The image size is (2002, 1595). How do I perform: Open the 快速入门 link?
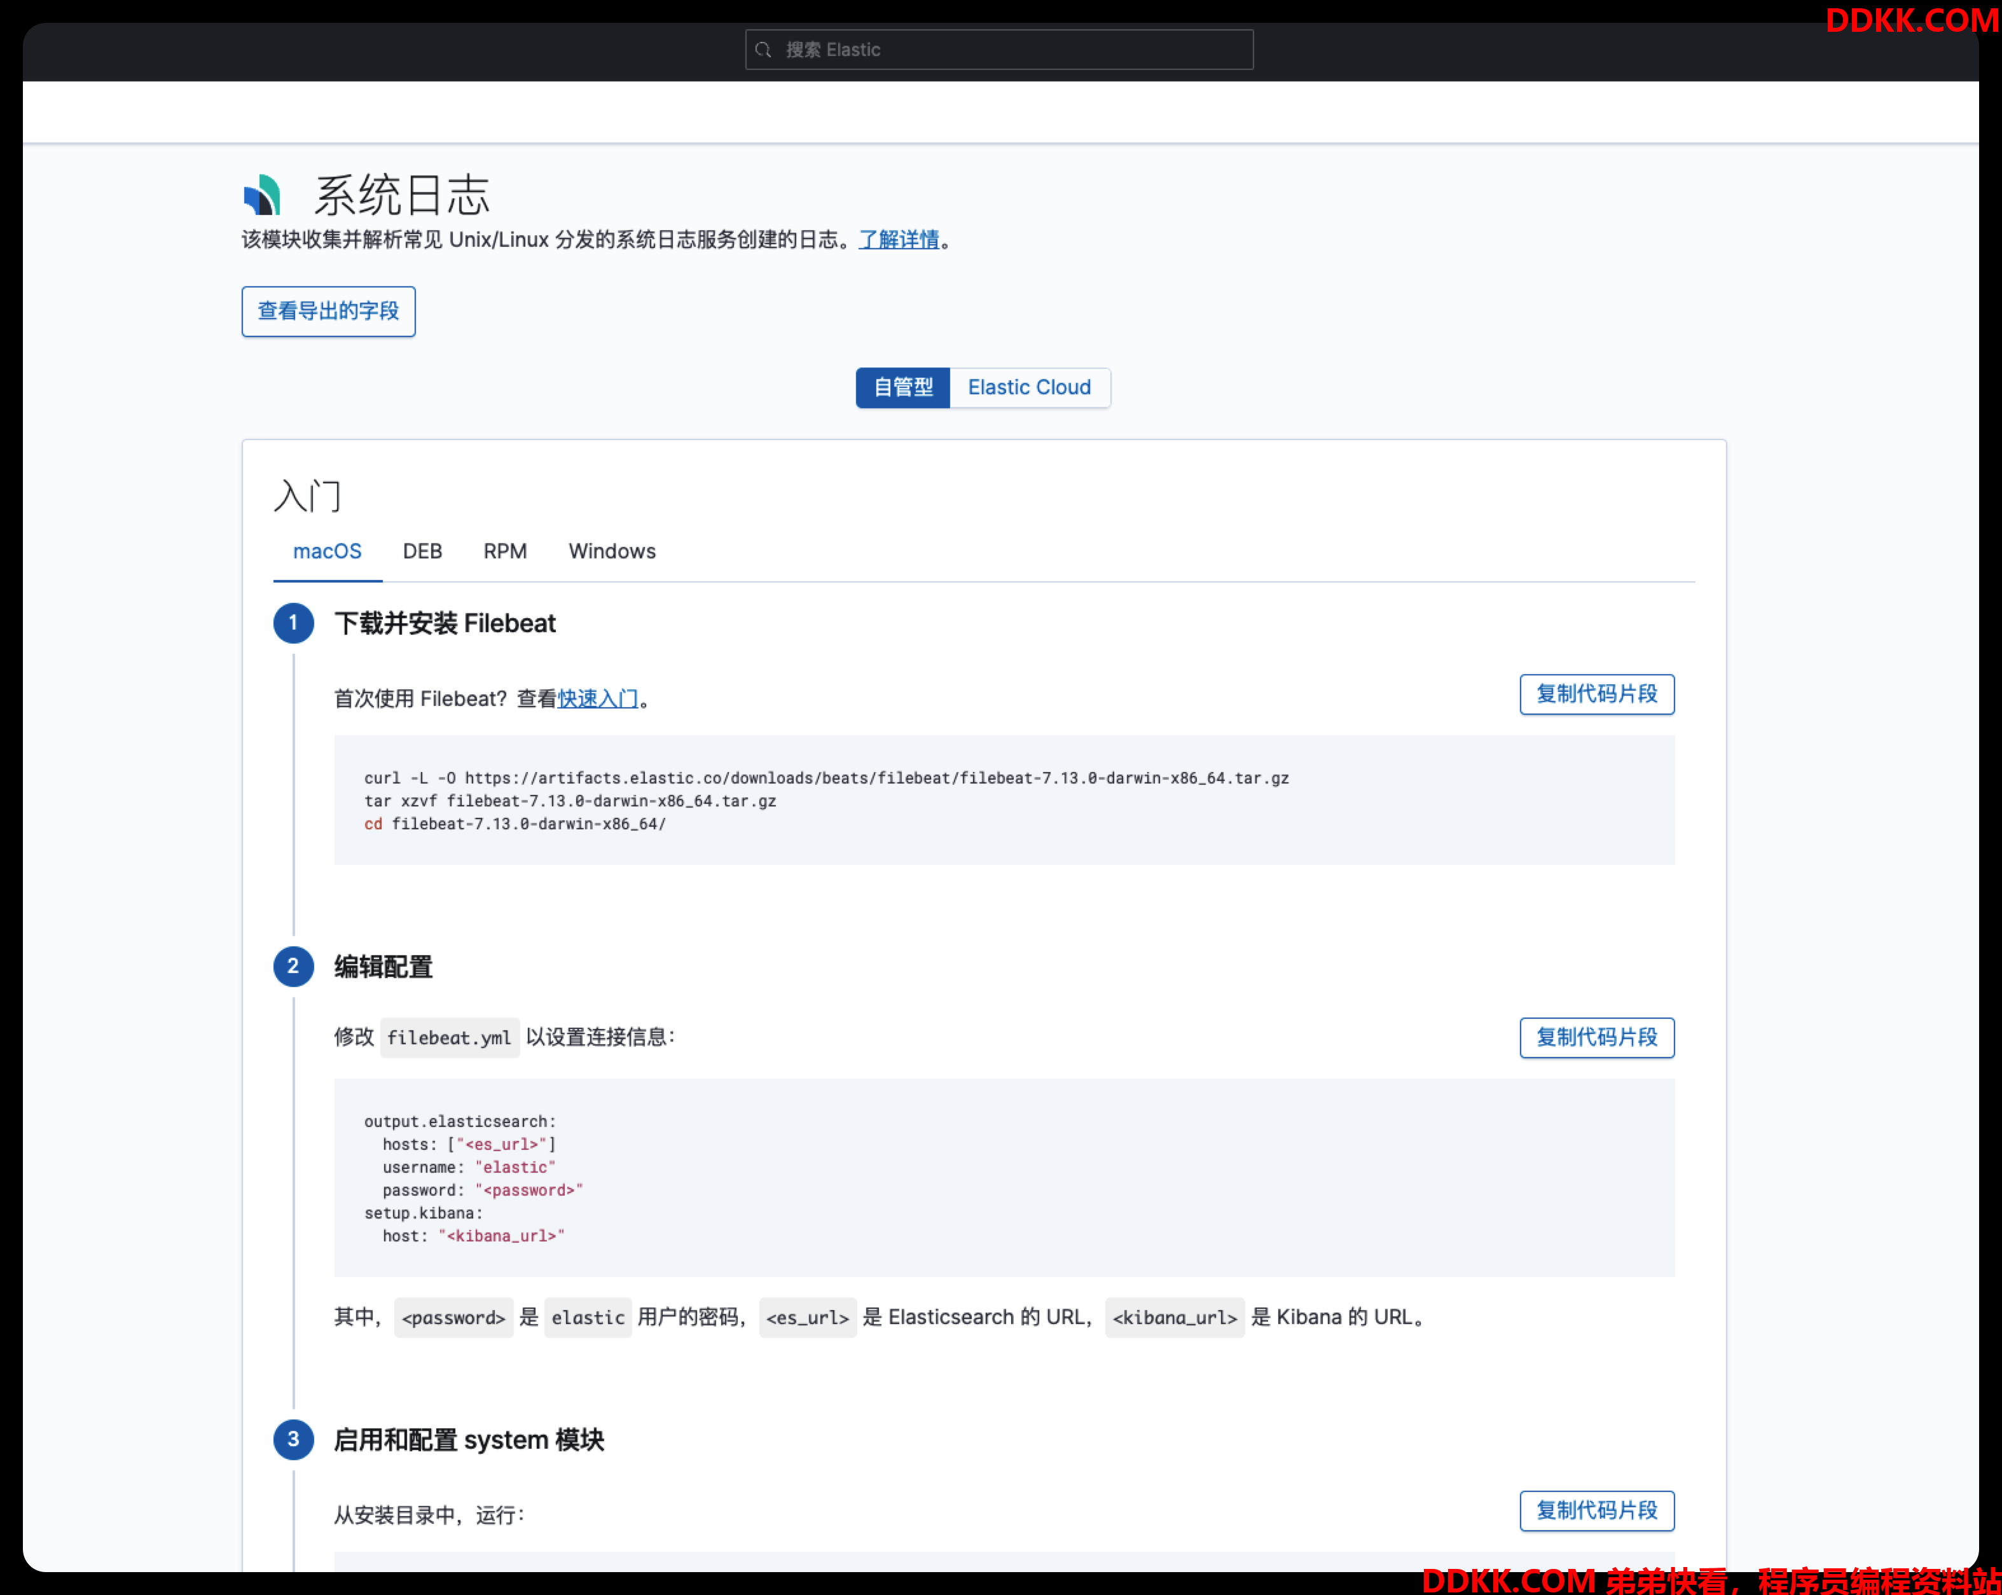click(x=598, y=698)
